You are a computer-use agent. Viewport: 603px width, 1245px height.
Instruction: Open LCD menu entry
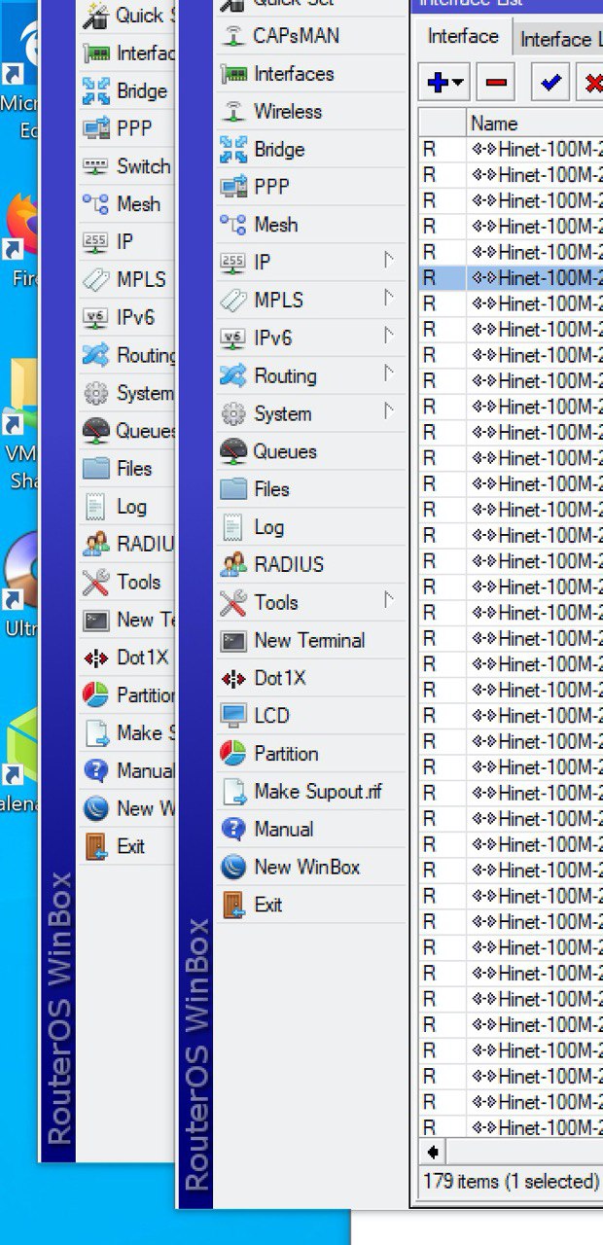pyautogui.click(x=311, y=716)
